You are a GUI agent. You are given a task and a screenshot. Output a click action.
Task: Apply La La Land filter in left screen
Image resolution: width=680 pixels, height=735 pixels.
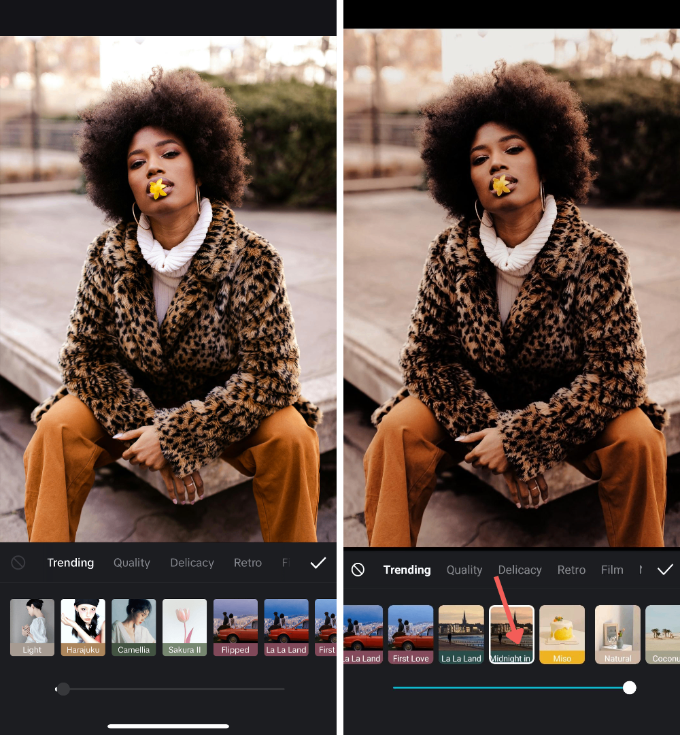(x=286, y=627)
